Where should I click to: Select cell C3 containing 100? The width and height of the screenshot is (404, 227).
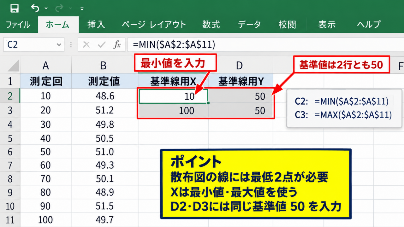pos(174,111)
